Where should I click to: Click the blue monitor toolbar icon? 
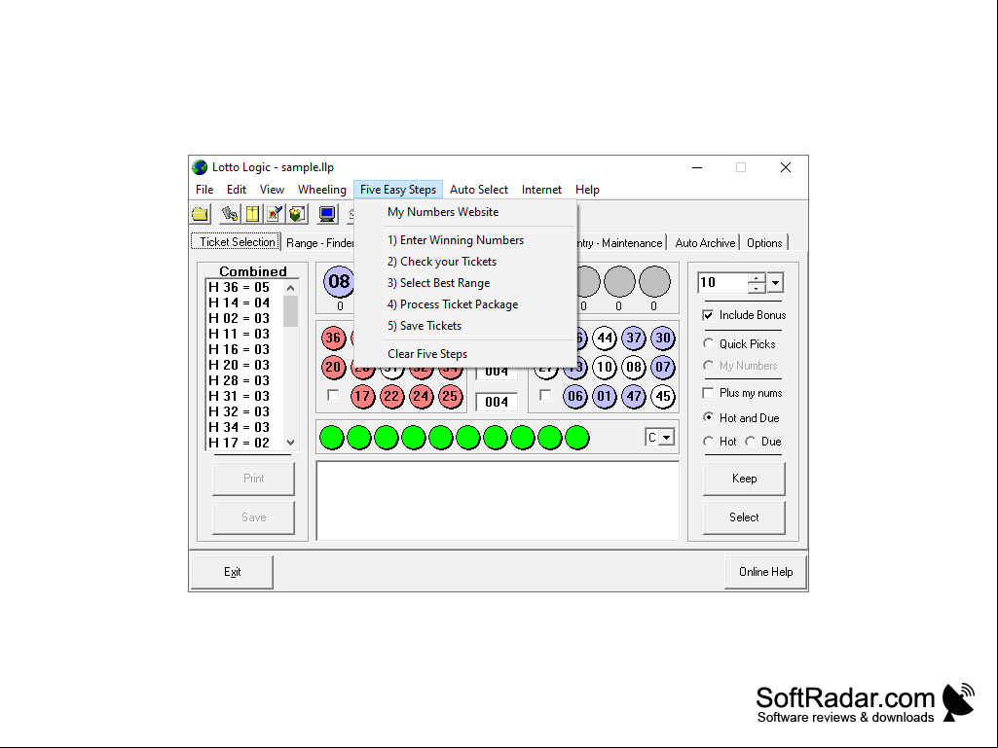(x=327, y=214)
